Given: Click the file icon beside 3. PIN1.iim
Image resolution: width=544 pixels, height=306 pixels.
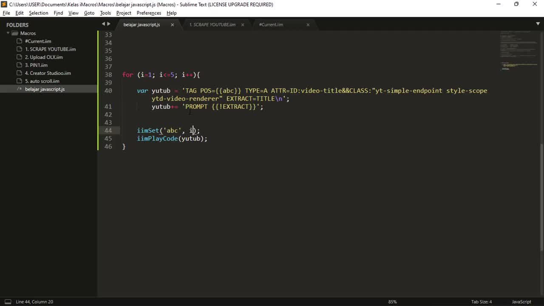Looking at the screenshot, I should 19,65.
